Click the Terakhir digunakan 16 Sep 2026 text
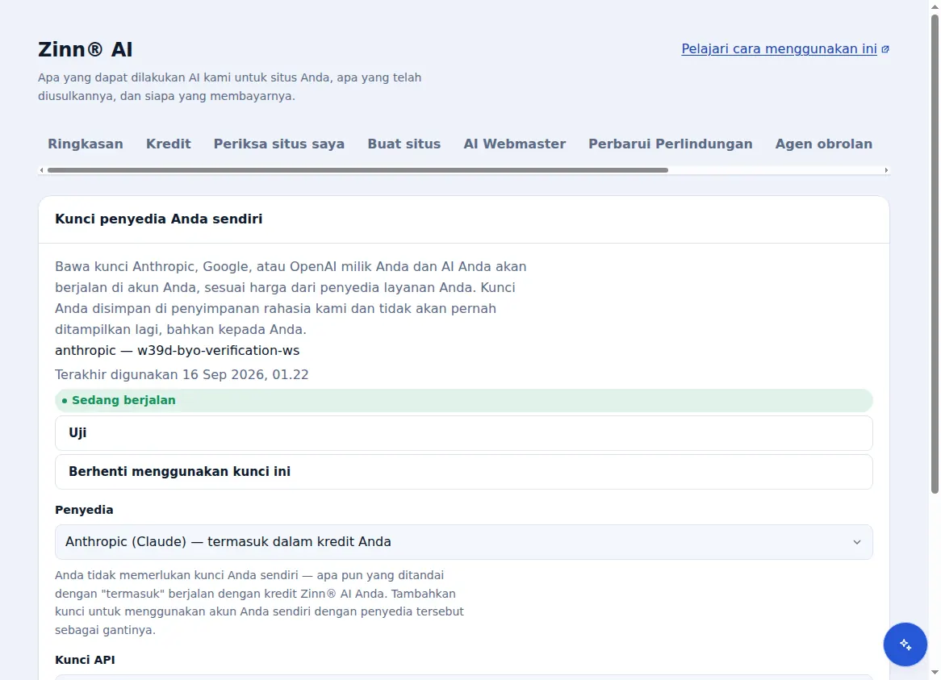 click(x=182, y=375)
